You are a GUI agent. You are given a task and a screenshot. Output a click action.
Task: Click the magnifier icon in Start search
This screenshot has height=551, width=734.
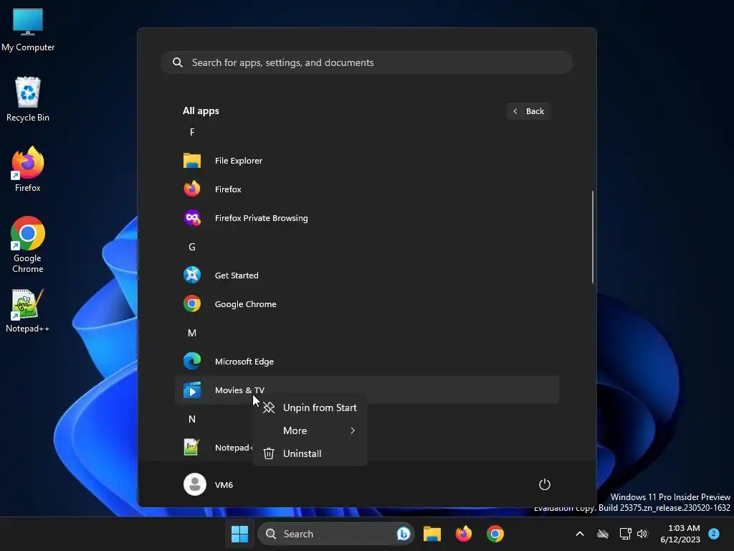[x=178, y=62]
